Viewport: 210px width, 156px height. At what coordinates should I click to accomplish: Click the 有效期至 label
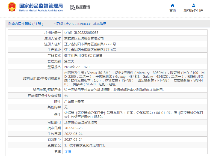click(x=54, y=140)
